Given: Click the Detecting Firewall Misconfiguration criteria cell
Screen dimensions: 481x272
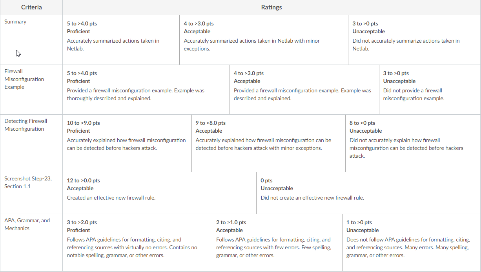Looking at the screenshot, I should [x=31, y=143].
